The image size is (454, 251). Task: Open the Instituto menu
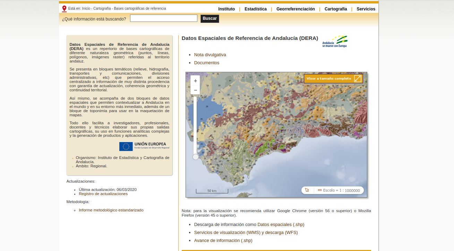226,9
